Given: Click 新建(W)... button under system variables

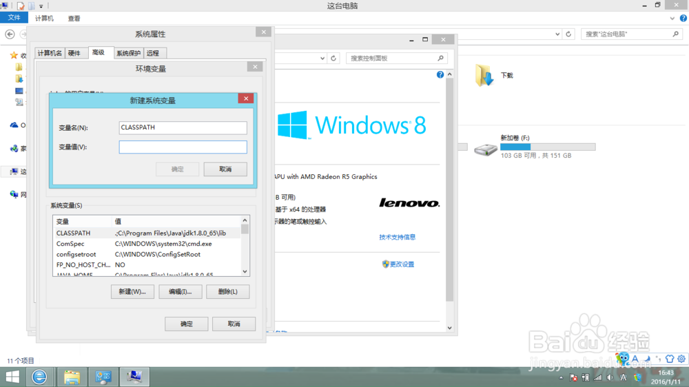Looking at the screenshot, I should click(132, 292).
